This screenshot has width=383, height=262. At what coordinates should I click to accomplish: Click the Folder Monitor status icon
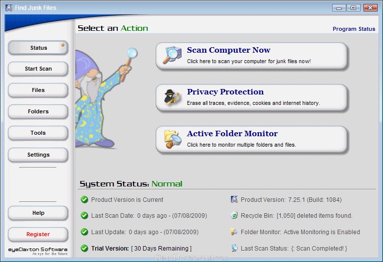pos(234,232)
